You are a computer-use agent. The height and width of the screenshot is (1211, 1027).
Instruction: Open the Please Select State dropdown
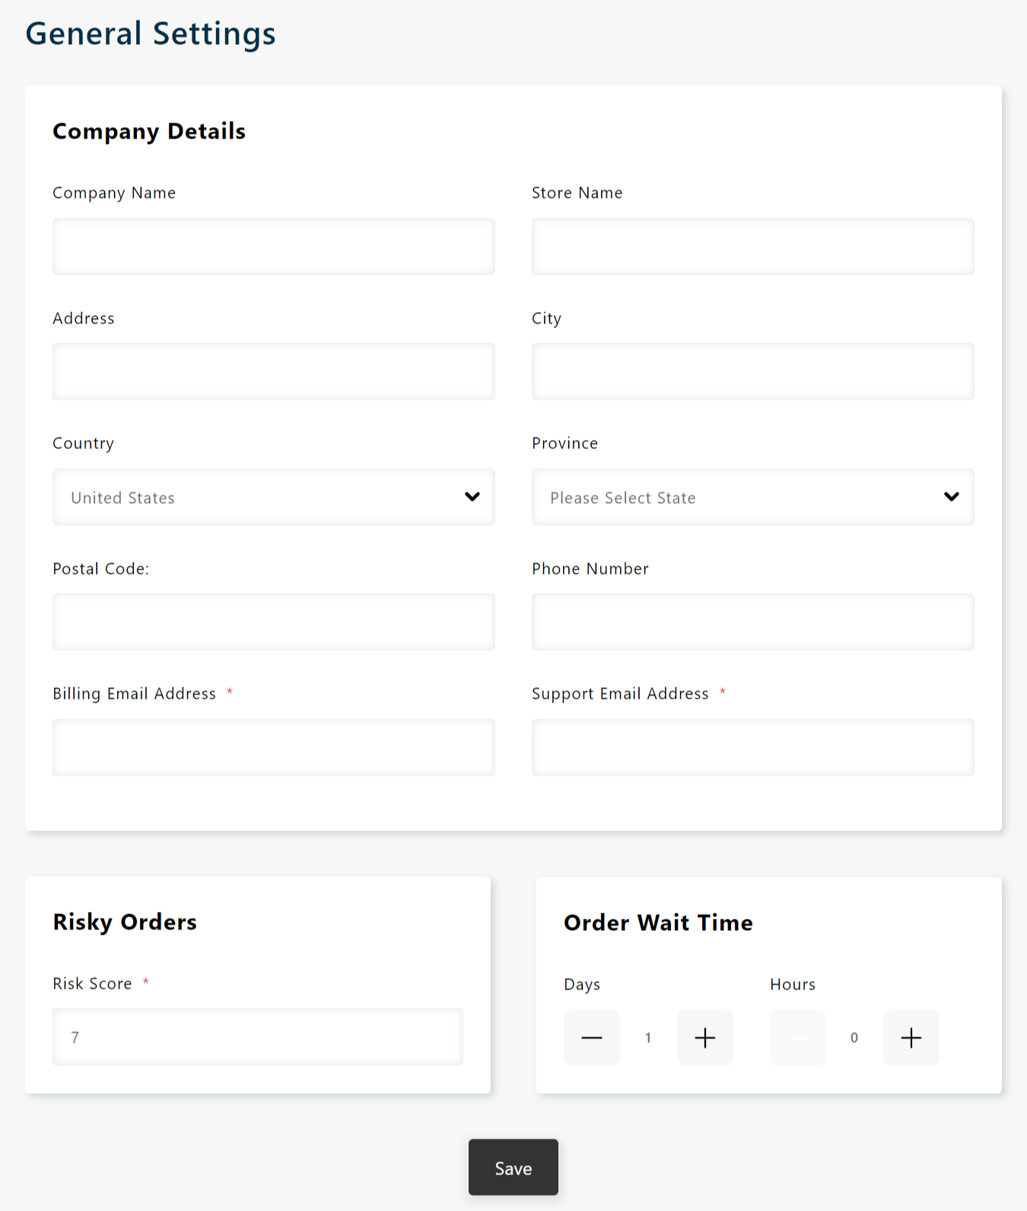click(x=753, y=497)
